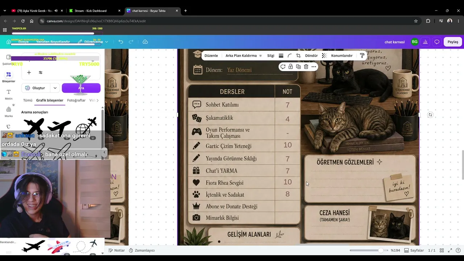The image size is (464, 261).
Task: Lock the selected element
Action: coord(291,67)
